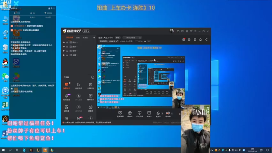The image size is (272, 153).
Task: Click 修改 button next to stream title
Action: pos(118,37)
